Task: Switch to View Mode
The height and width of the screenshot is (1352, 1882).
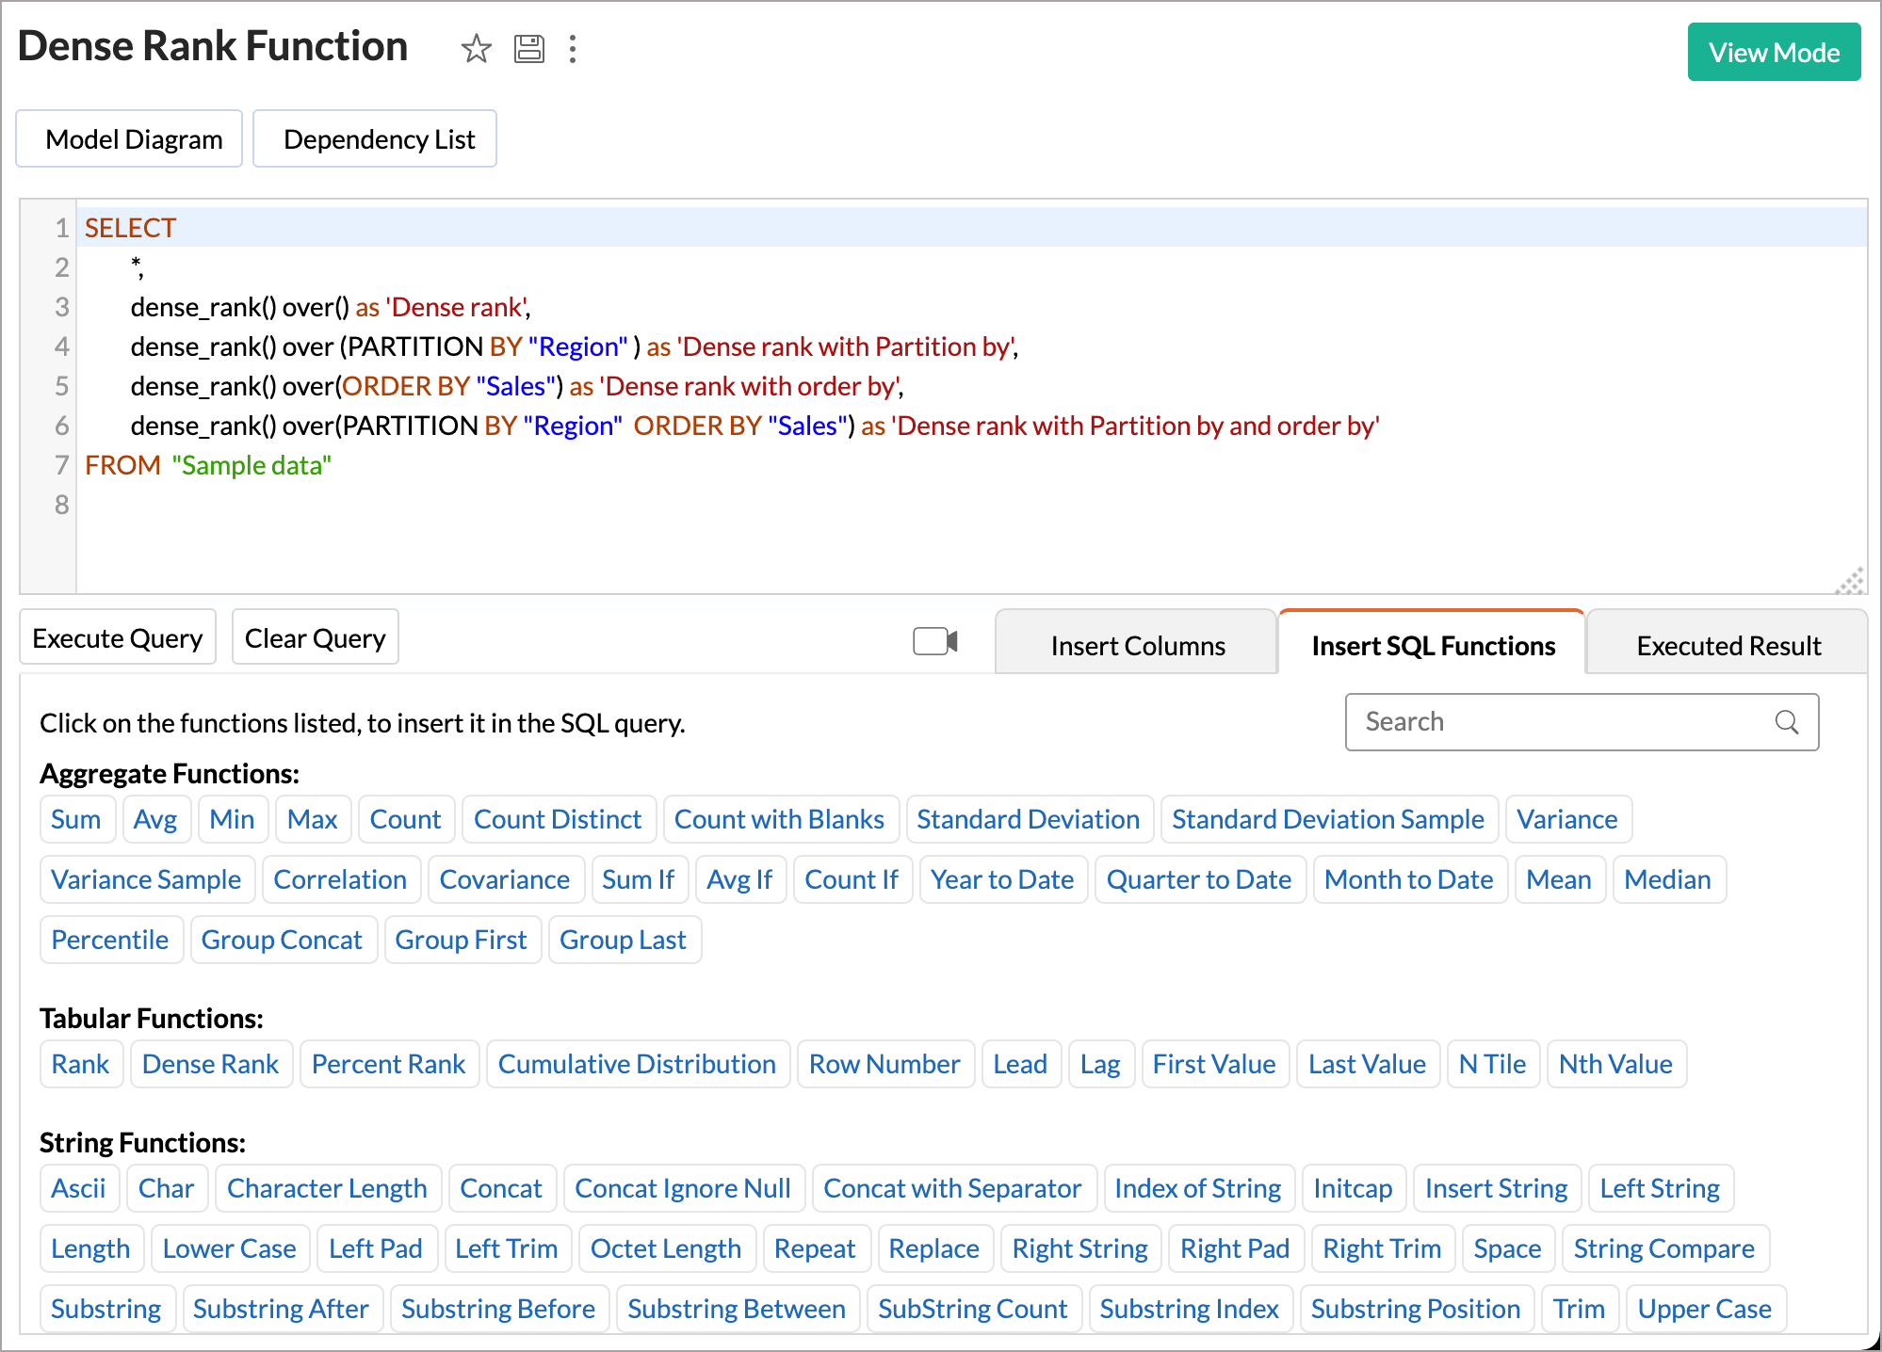Action: click(1773, 52)
